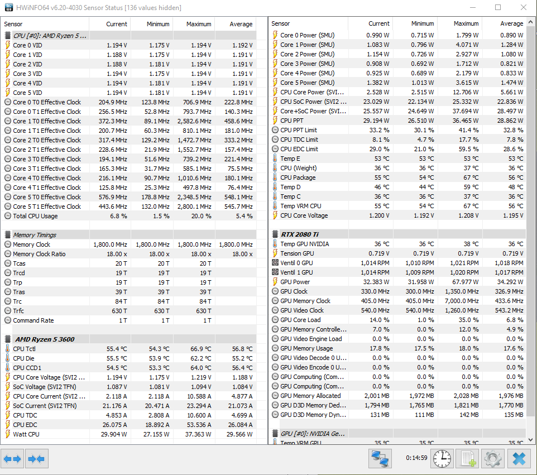This screenshot has height=475, width=537.
Task: Click the Total CPU Usage clock icon
Action: 7,216
